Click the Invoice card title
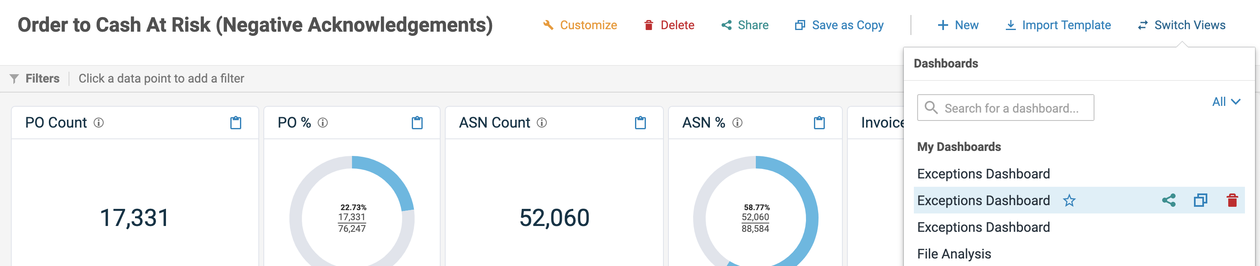Screen dimensions: 1260x266 click(883, 123)
